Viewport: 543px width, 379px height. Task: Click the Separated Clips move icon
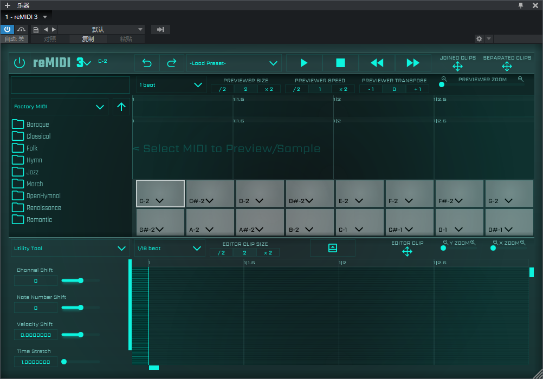click(507, 67)
